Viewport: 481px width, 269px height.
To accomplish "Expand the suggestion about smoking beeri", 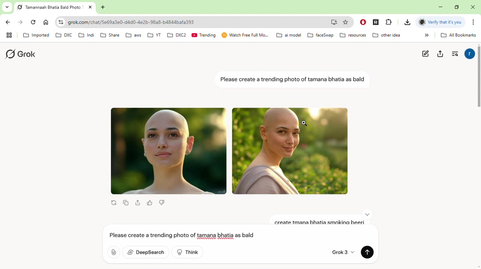I will (367, 214).
